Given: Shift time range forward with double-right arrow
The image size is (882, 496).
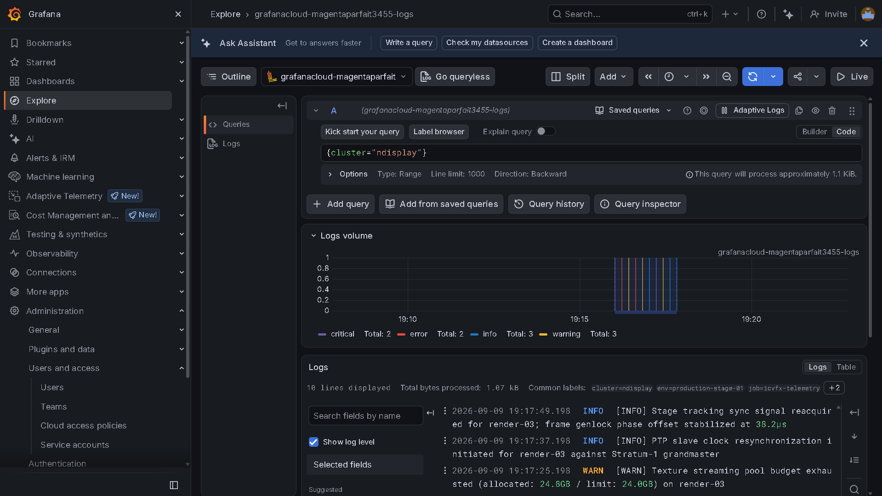Looking at the screenshot, I should 706,77.
